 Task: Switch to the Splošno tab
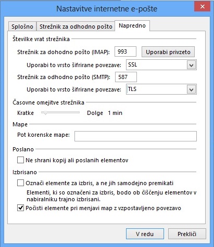click(22, 27)
